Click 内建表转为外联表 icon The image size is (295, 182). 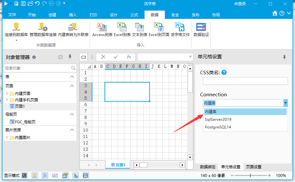(x=73, y=27)
